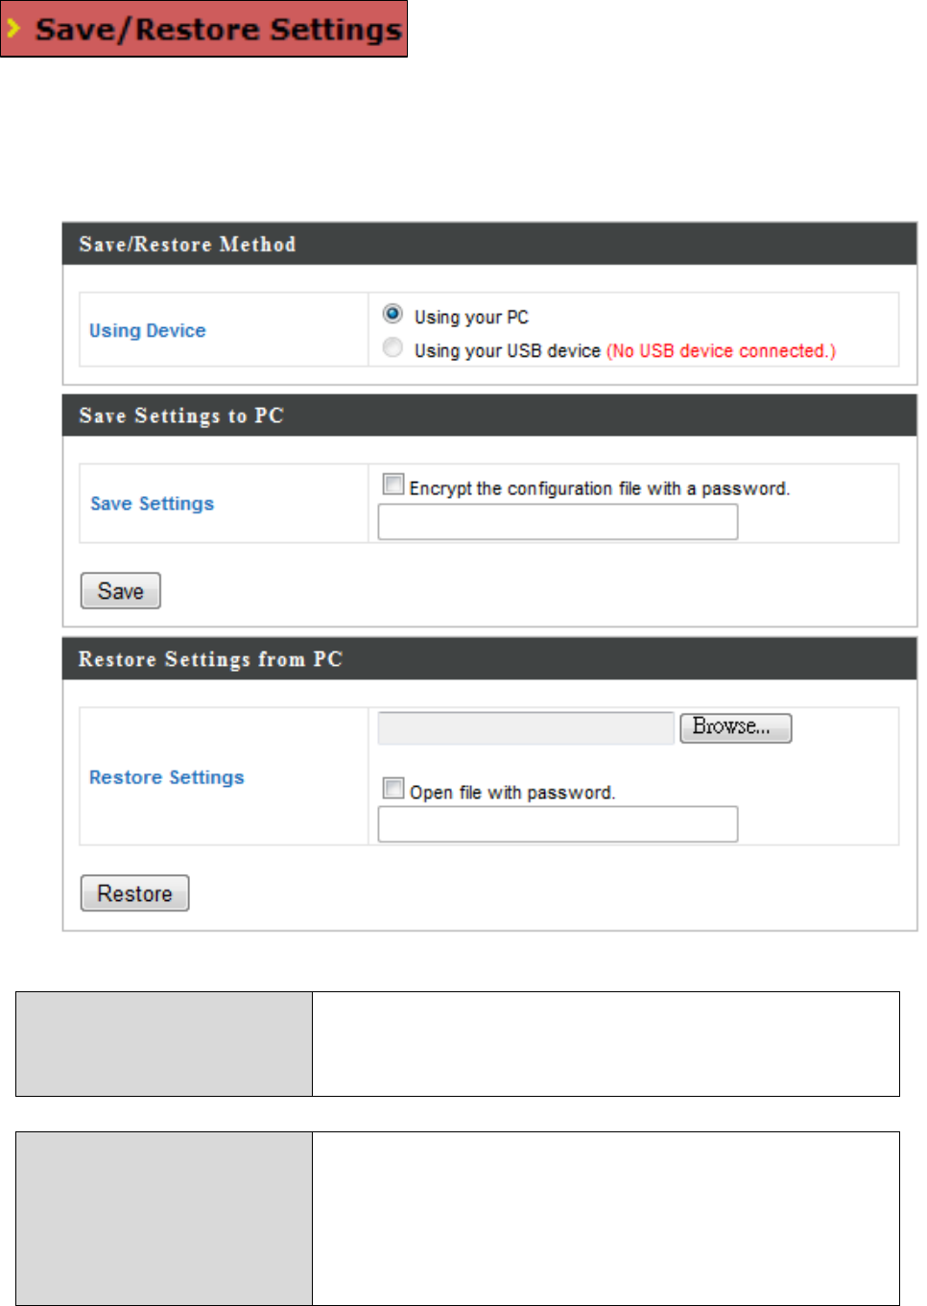Click the encryption password input field

(558, 522)
